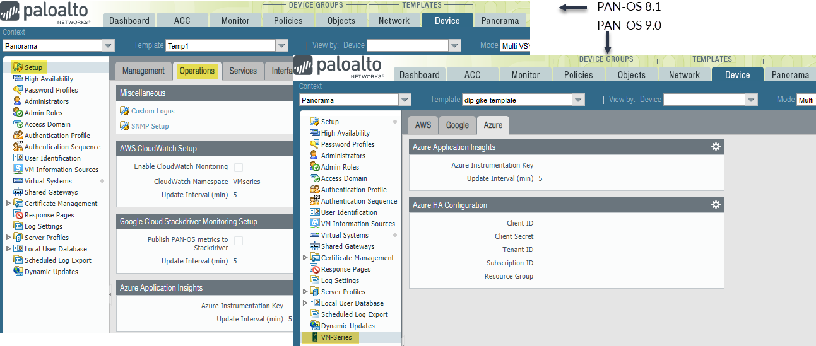The height and width of the screenshot is (346, 816).
Task: Click Administrators icon in PAN-OS 8.1 sidebar
Action: coord(18,101)
